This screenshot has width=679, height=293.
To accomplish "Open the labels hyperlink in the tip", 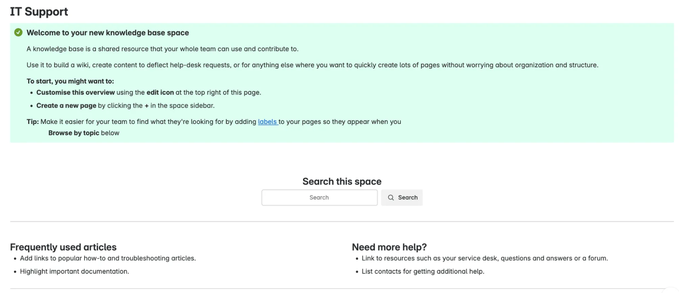I will tap(267, 122).
